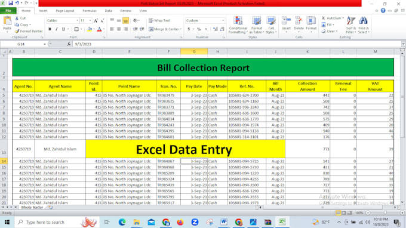Click the Cut scissors icon
Screen dimensions: 406x228
[17, 18]
